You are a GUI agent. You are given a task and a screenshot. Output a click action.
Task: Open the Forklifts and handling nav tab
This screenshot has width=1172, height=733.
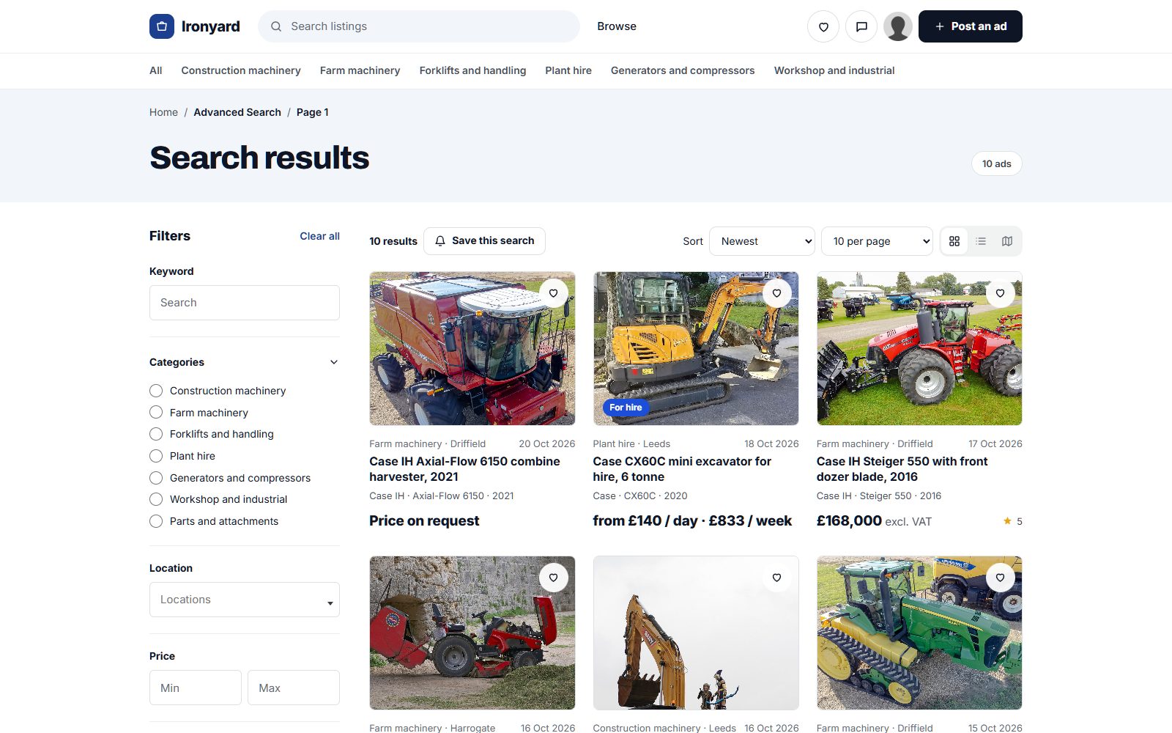point(472,70)
